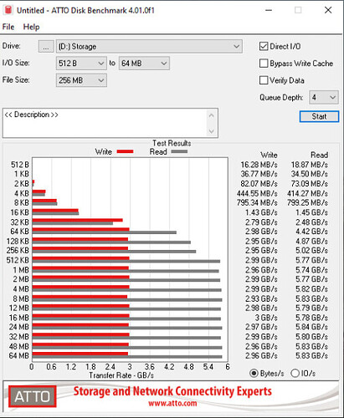344x418 pixels.
Task: Click the 1 MB read value 5.74 GB/s
Action: pos(311,270)
